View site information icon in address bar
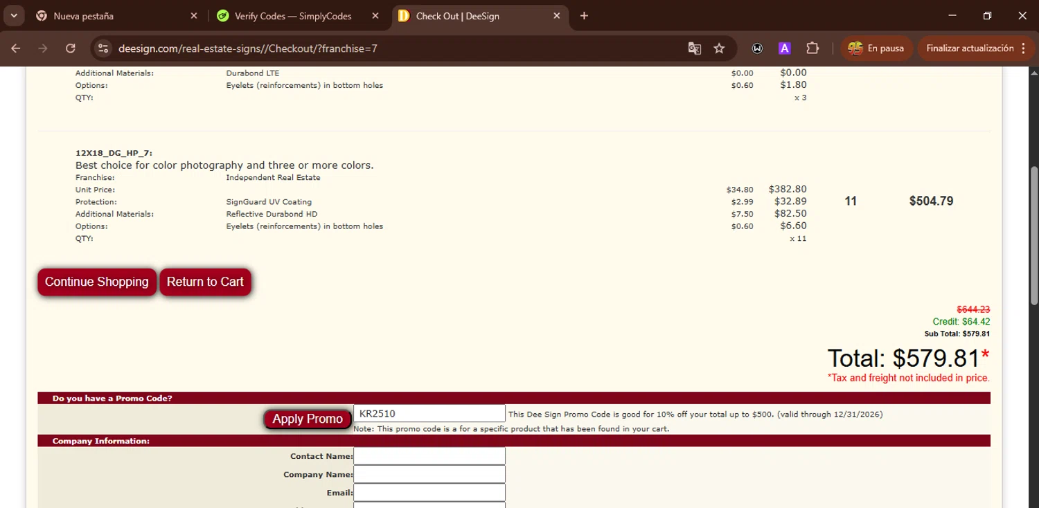This screenshot has width=1039, height=508. 103,48
